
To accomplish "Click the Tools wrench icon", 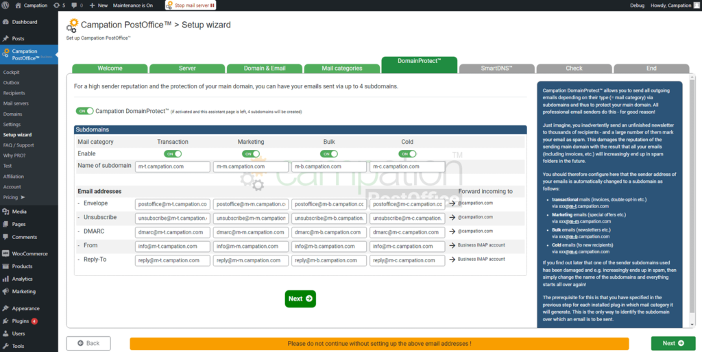I will (x=5, y=347).
